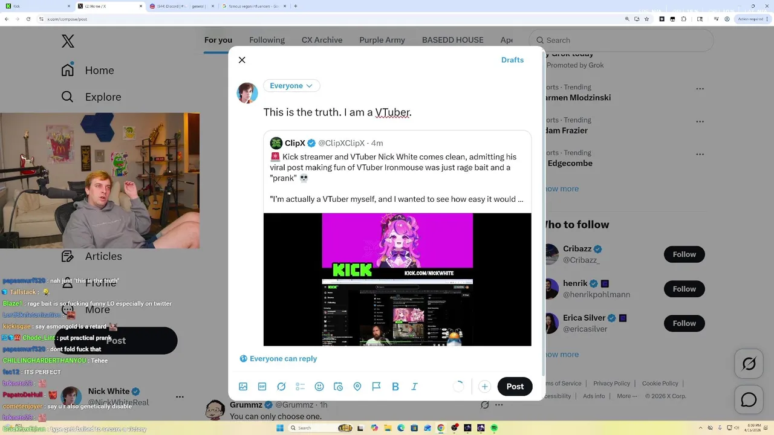The height and width of the screenshot is (435, 774).
Task: Open Windows Start menu
Action: pos(280,428)
